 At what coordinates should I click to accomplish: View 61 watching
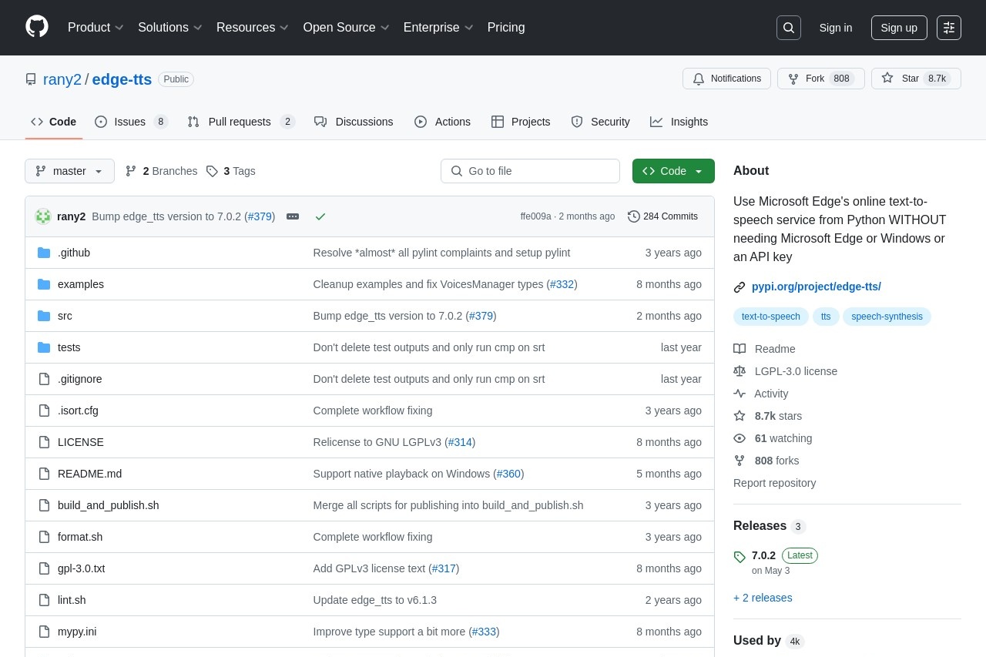pyautogui.click(x=773, y=438)
